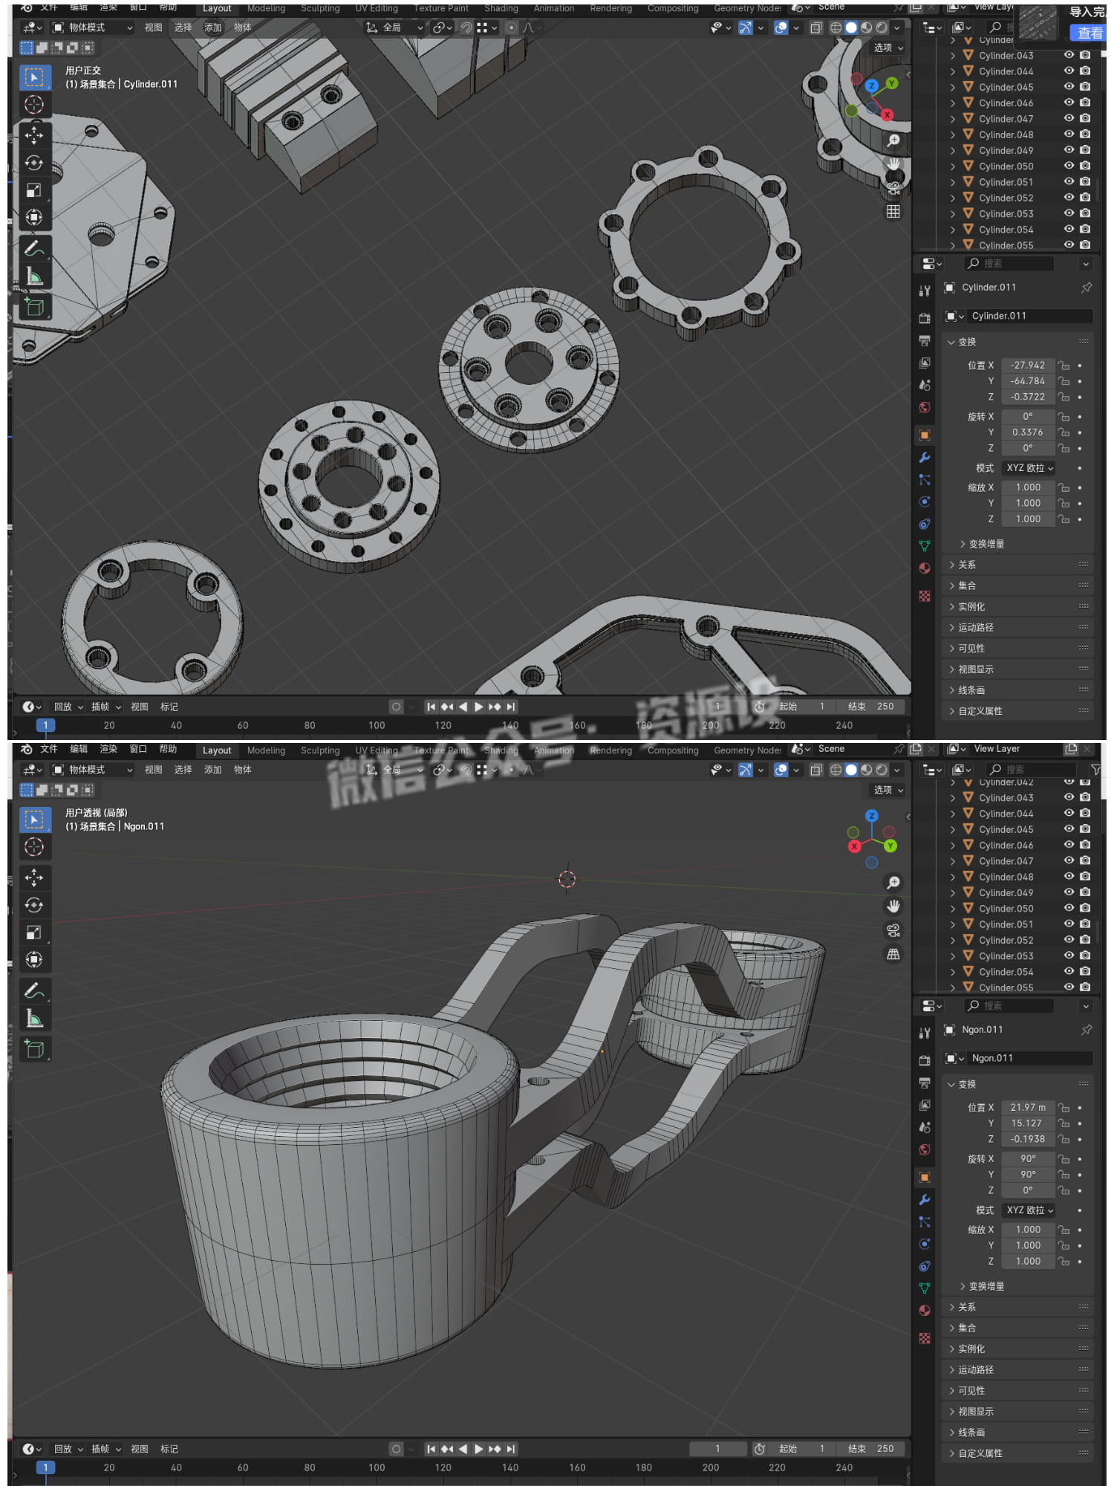
Task: Open 文件 menu in lower Blender window
Action: [49, 749]
